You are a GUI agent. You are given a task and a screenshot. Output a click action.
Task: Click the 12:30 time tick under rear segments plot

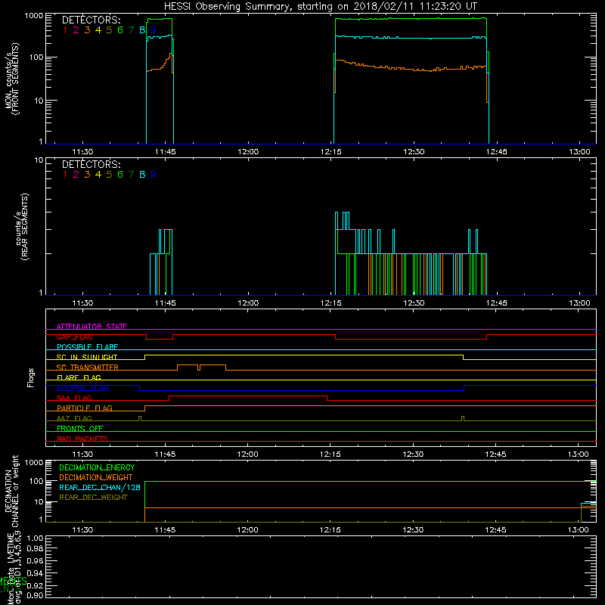[414, 303]
